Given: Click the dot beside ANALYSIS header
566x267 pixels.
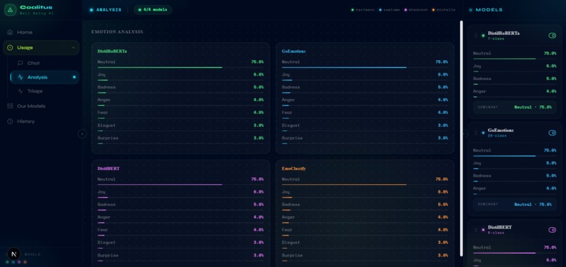Looking at the screenshot, I should 91,10.
